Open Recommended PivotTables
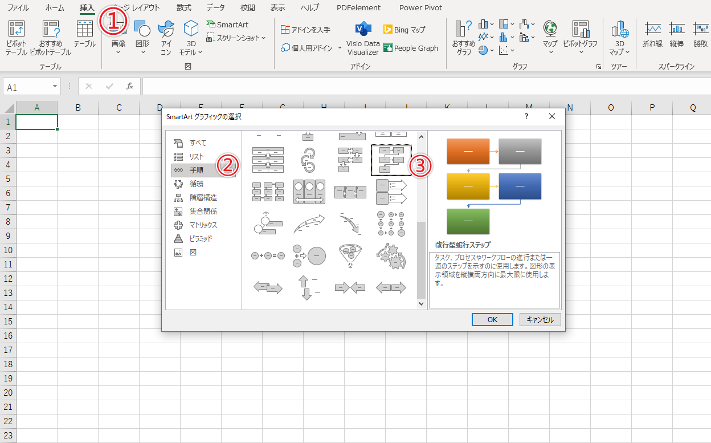This screenshot has height=443, width=711. (x=51, y=38)
